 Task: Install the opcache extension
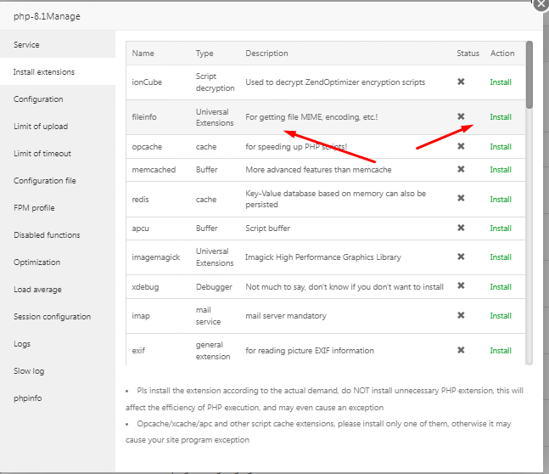click(501, 147)
